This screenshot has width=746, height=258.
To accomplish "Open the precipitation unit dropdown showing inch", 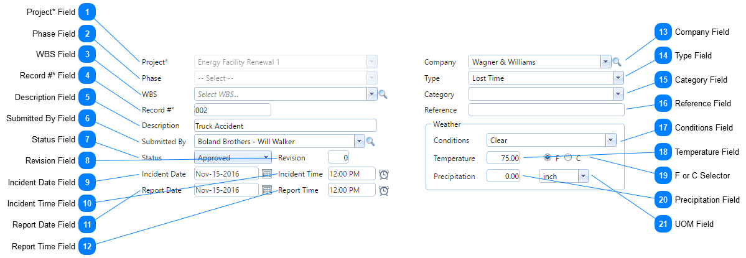I will click(x=583, y=177).
